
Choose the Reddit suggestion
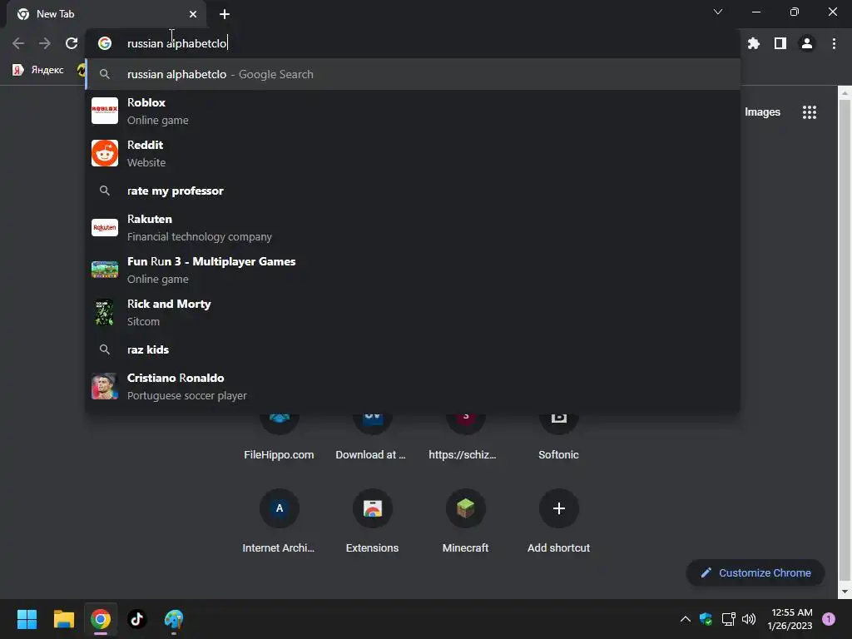[x=413, y=153]
